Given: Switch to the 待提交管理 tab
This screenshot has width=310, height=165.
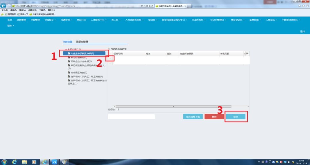Looking at the screenshot, I should pyautogui.click(x=82, y=42).
